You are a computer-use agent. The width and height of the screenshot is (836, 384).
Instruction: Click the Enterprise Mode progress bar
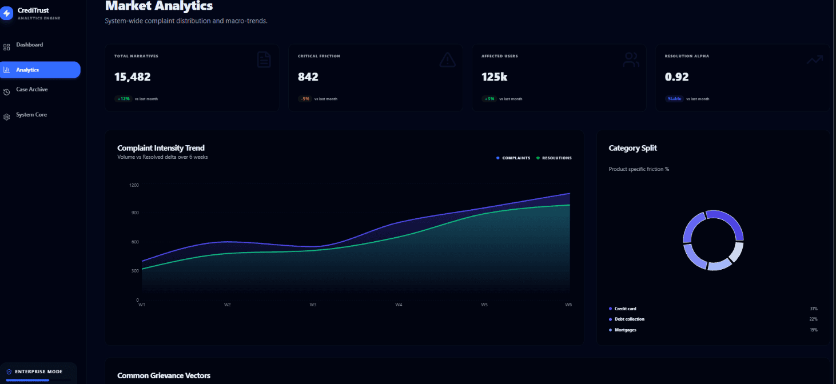coord(39,380)
